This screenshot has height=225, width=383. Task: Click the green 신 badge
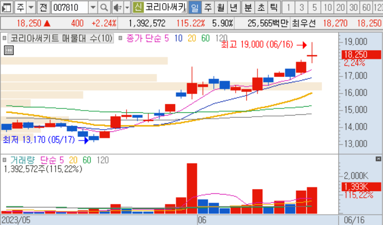[x=138, y=7]
